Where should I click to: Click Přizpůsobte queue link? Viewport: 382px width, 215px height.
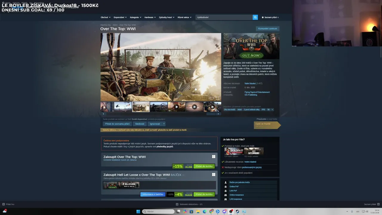tap(261, 119)
